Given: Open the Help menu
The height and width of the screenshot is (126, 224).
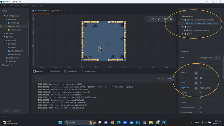Looking at the screenshot, I should 41,6.
